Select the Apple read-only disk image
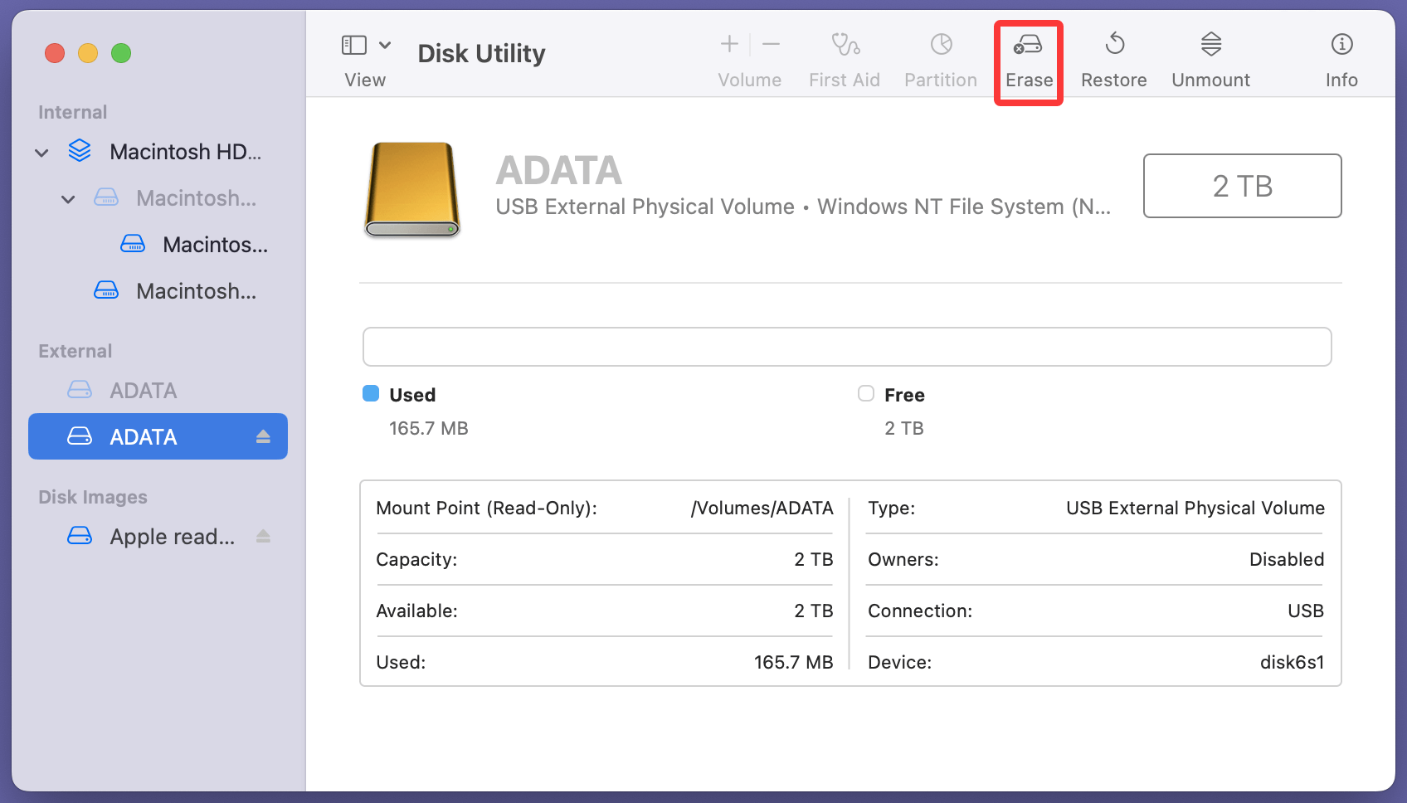This screenshot has height=803, width=1407. pos(171,536)
